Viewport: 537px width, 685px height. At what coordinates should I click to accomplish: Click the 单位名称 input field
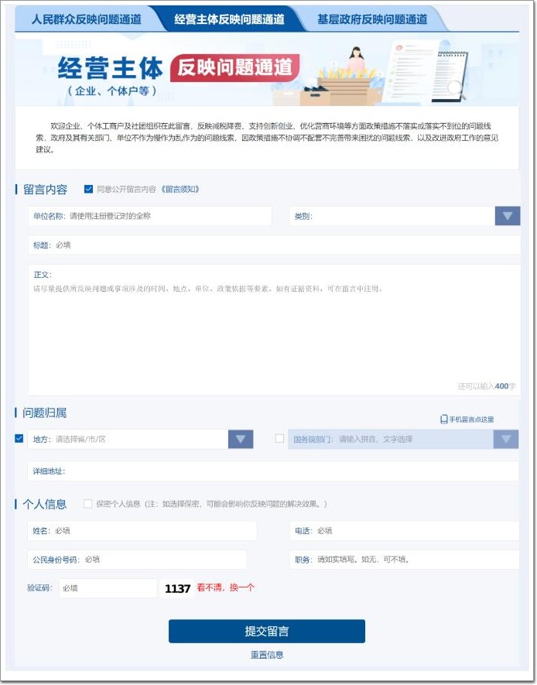[x=150, y=216]
